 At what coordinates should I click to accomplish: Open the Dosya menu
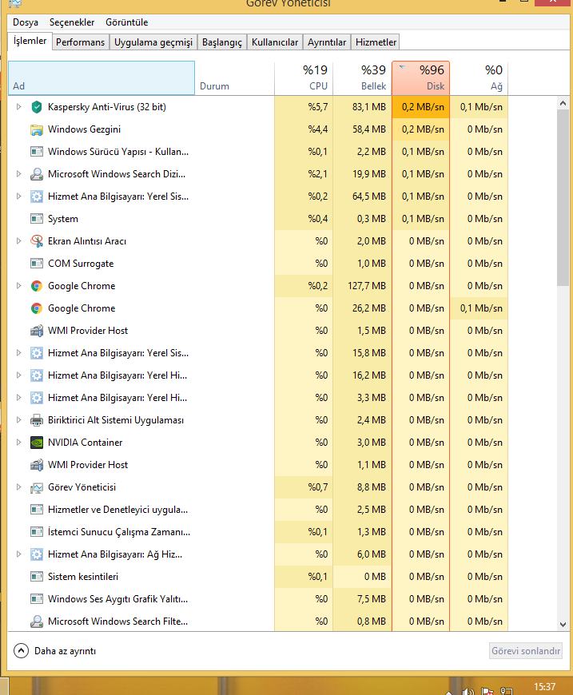(x=26, y=22)
